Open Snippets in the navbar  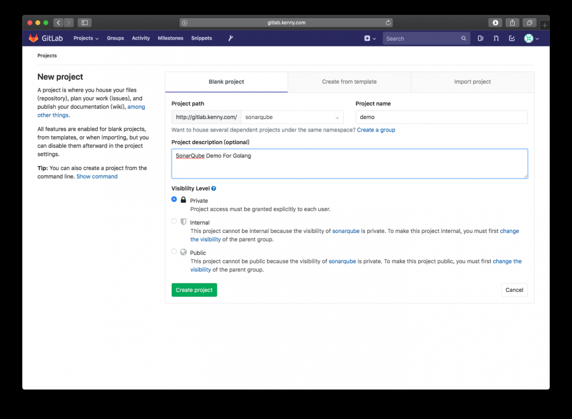pyautogui.click(x=201, y=38)
